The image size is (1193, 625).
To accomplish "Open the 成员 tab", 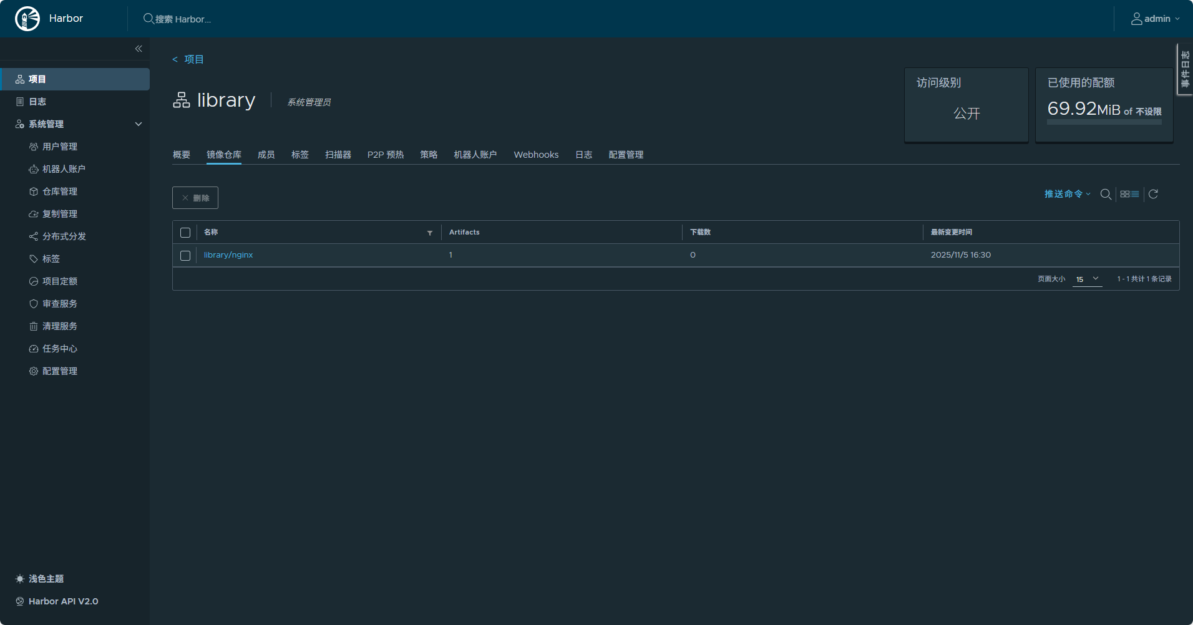I will tap(266, 155).
